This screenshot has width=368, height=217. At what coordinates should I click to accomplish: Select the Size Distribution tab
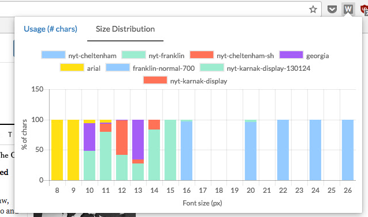coord(125,29)
